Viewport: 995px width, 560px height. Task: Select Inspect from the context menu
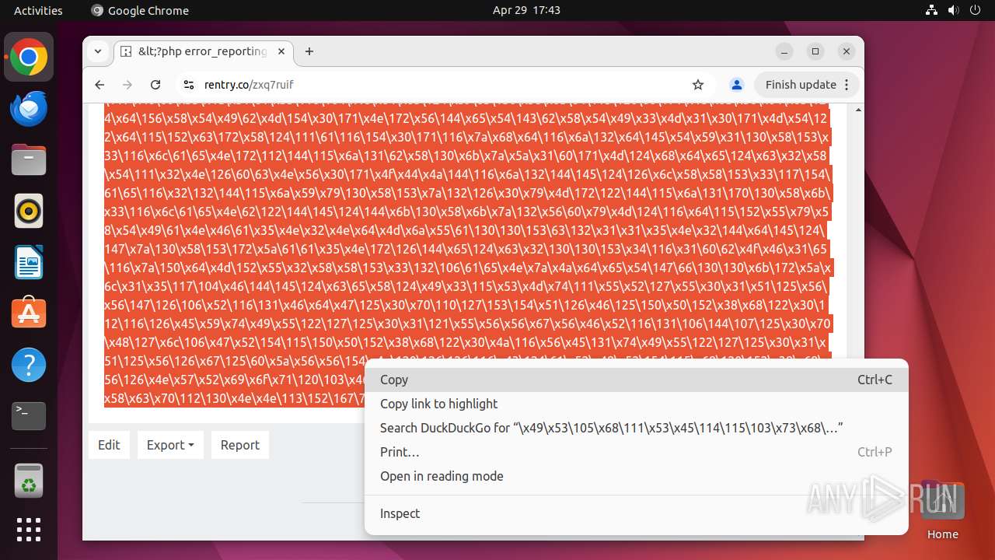coord(636,513)
